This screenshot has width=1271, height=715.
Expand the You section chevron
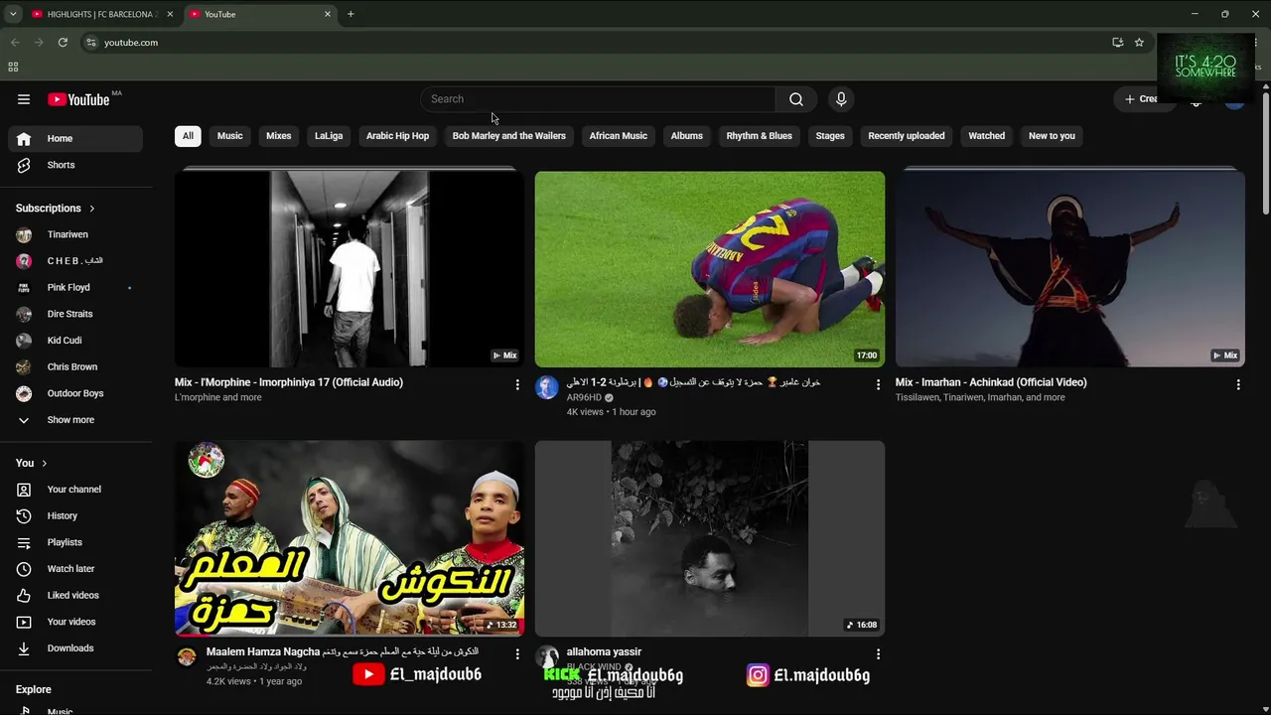(x=45, y=464)
